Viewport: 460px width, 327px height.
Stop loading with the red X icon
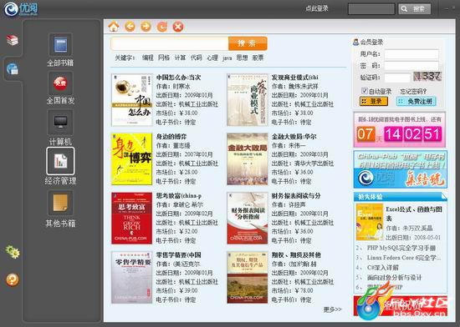pos(178,27)
